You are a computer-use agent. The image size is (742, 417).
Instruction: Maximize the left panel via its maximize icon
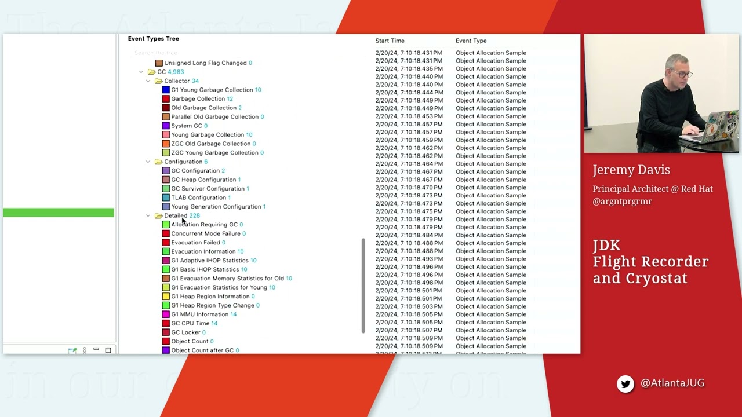coord(108,350)
